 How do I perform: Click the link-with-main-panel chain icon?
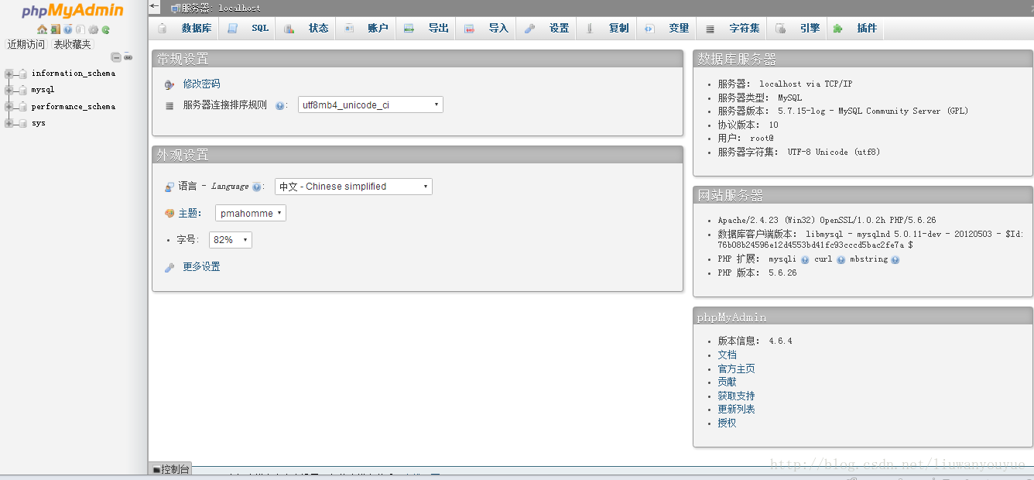point(128,57)
